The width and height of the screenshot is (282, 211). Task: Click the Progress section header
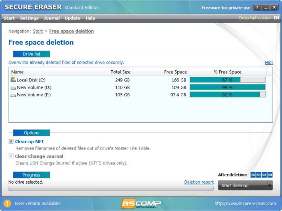click(32, 175)
